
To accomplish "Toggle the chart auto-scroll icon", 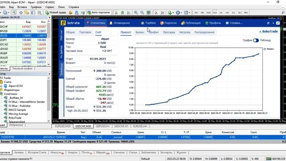I will pos(156,13).
